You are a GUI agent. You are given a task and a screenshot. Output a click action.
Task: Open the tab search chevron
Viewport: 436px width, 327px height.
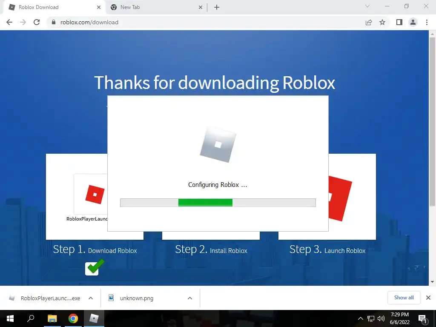click(x=367, y=6)
